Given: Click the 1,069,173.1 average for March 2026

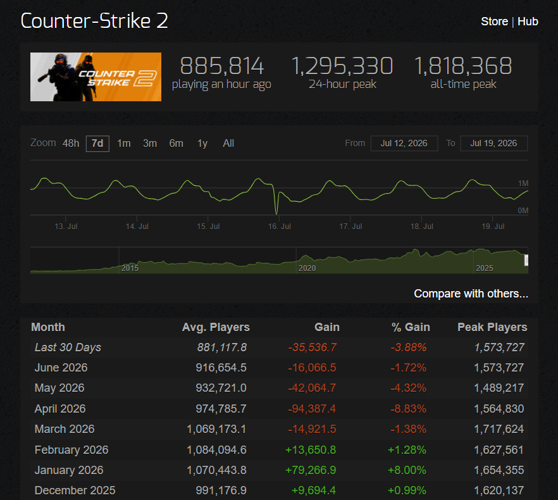Looking at the screenshot, I should 216,428.
